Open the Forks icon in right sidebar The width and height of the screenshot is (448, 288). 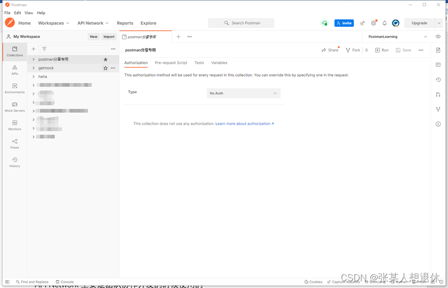pyautogui.click(x=438, y=109)
